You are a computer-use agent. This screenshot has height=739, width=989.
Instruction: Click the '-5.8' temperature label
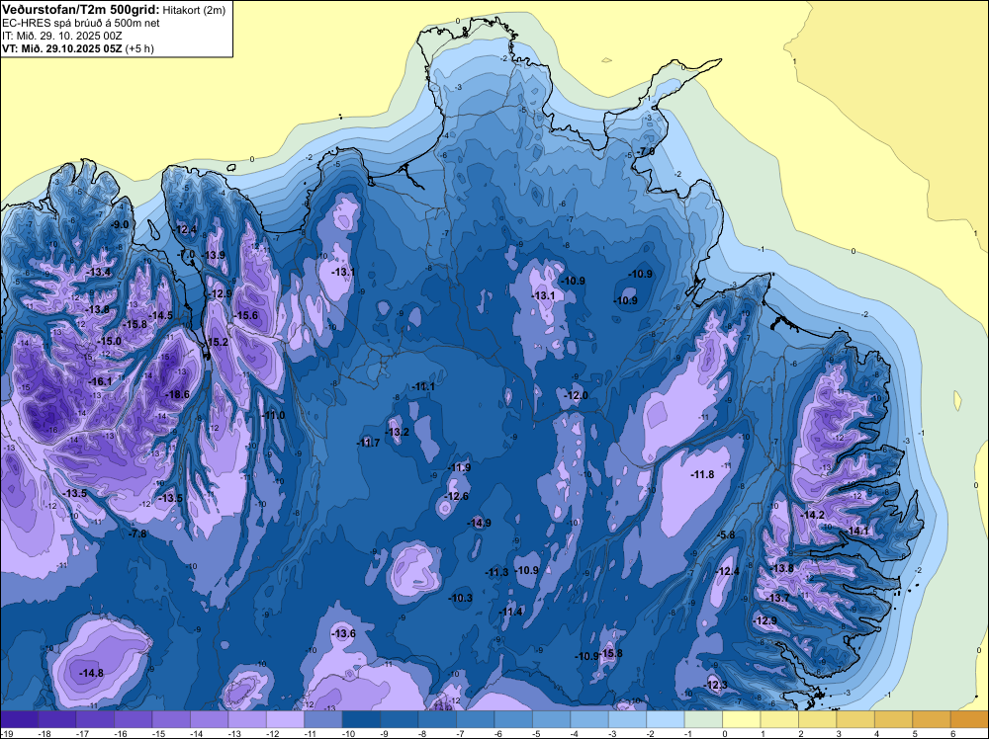(726, 534)
